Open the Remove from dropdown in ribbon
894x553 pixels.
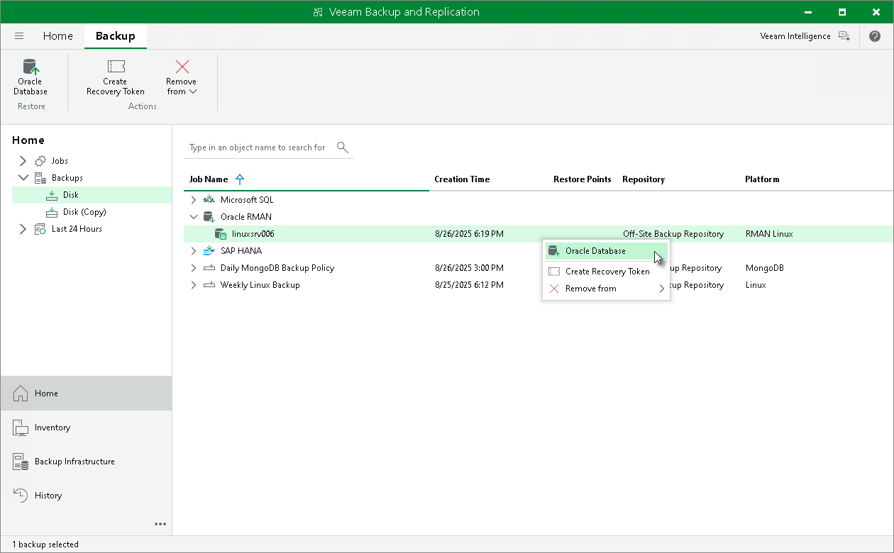[192, 91]
